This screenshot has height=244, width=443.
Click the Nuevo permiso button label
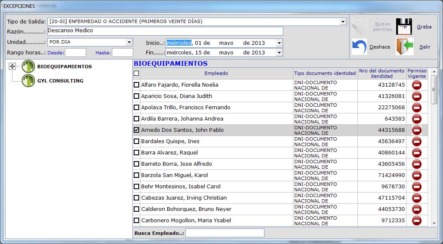pyautogui.click(x=383, y=27)
